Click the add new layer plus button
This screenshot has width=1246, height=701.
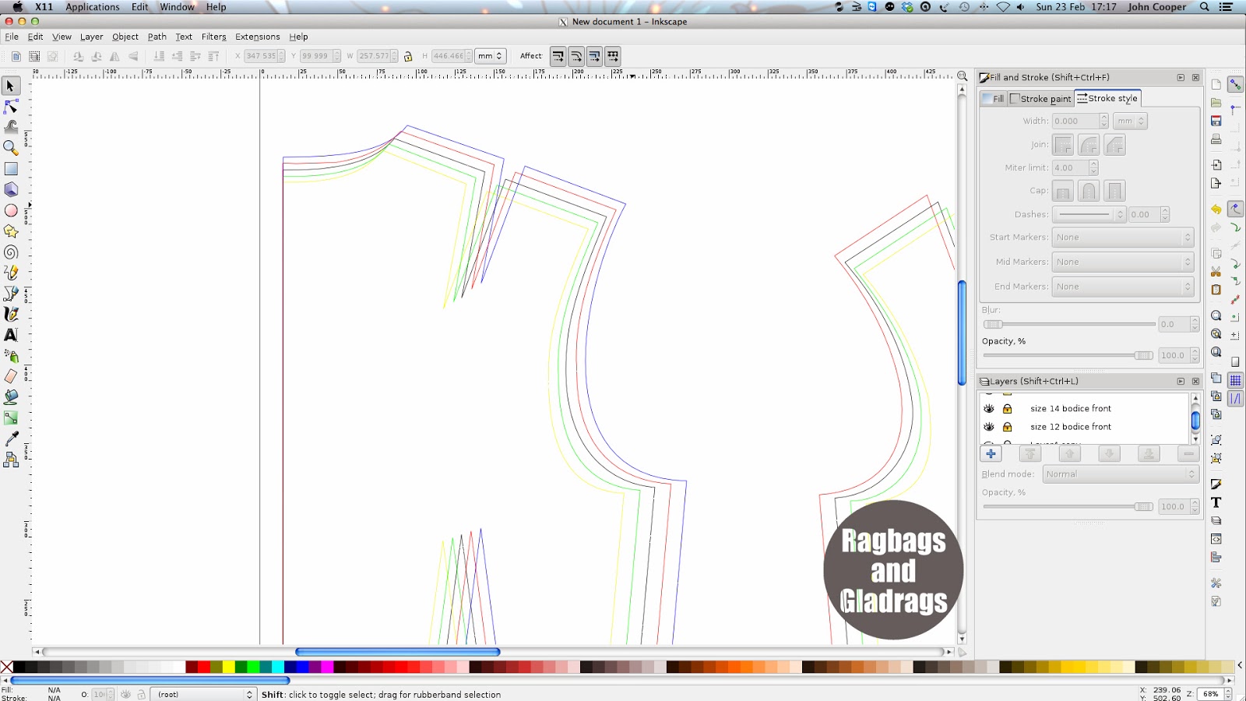(991, 454)
